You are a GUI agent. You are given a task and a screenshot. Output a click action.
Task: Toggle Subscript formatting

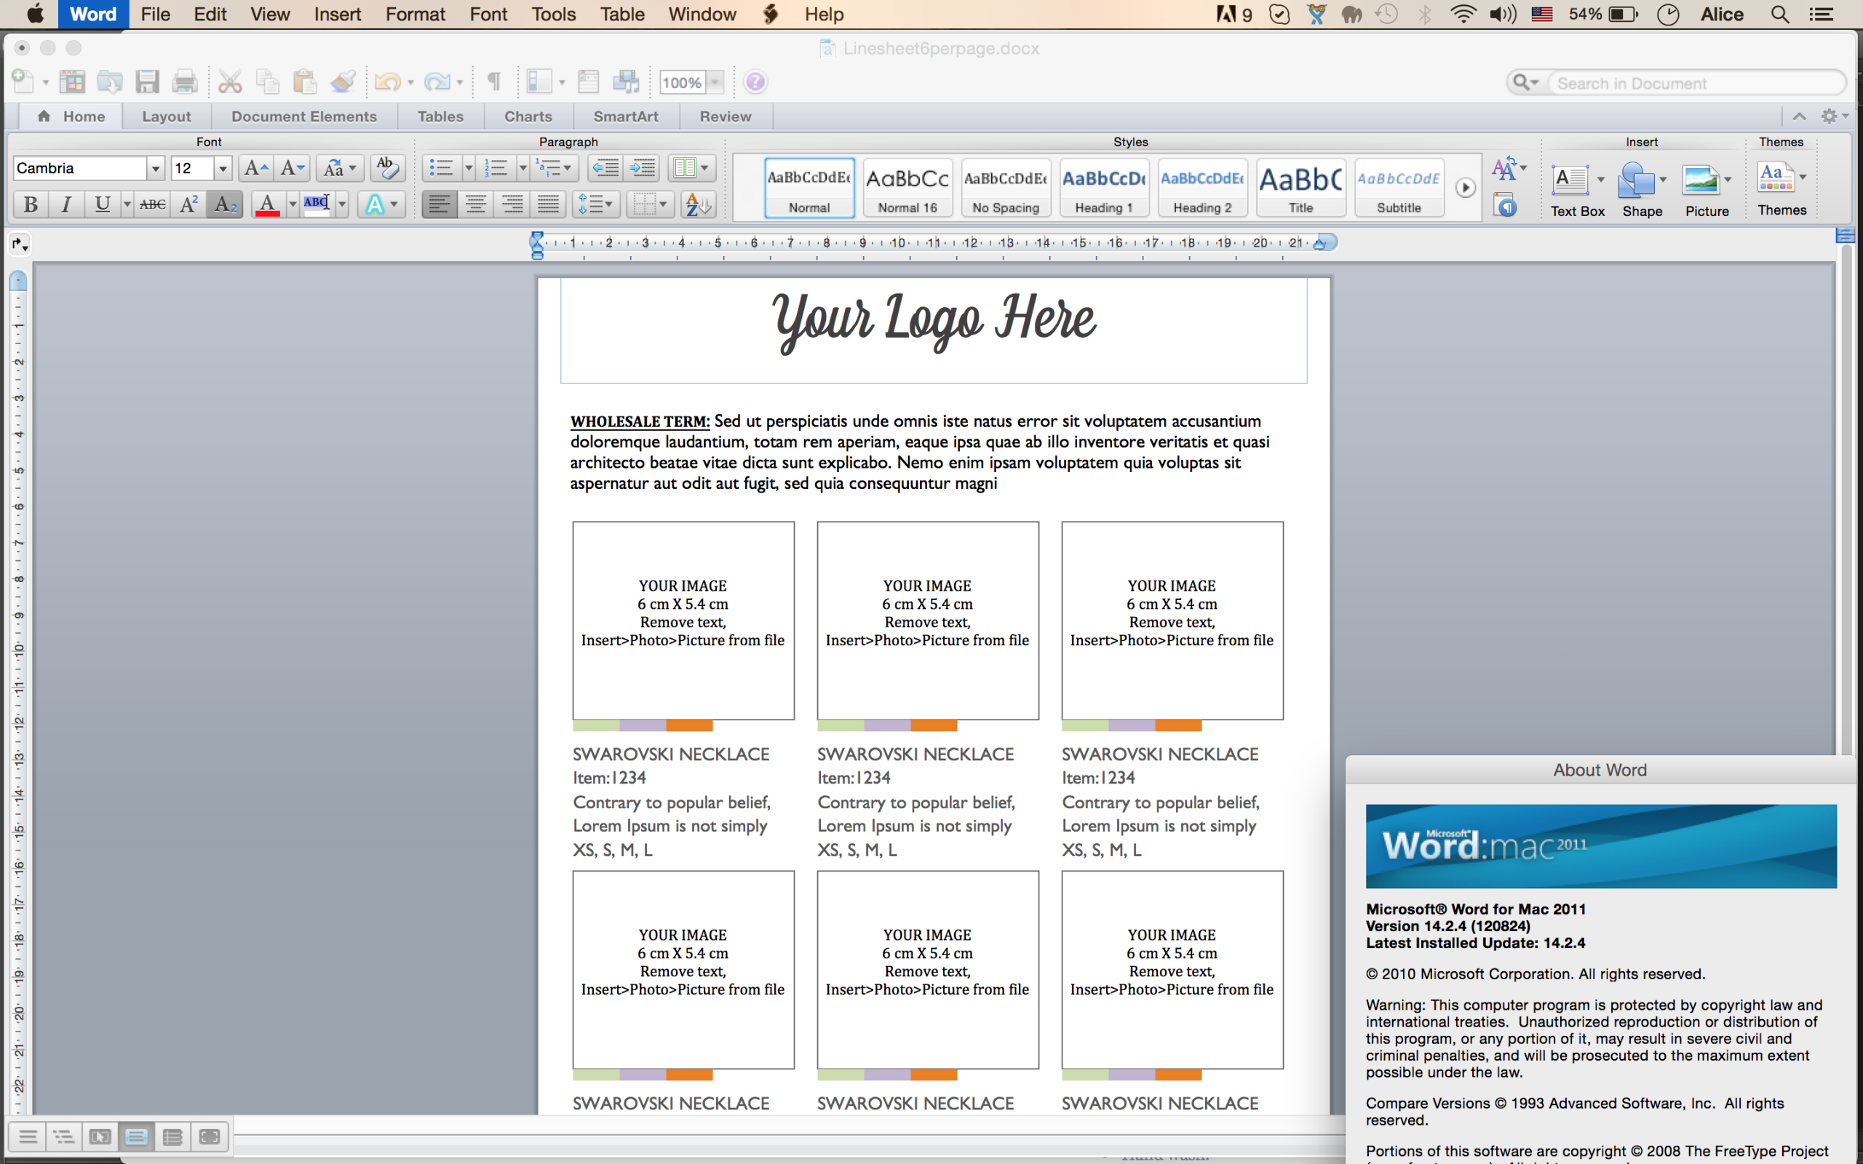225,204
